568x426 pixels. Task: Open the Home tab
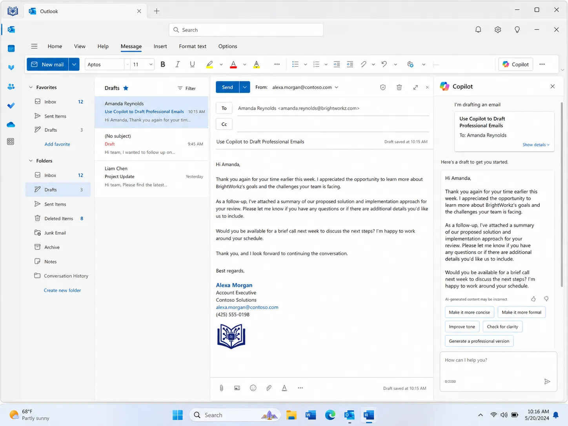tap(55, 46)
